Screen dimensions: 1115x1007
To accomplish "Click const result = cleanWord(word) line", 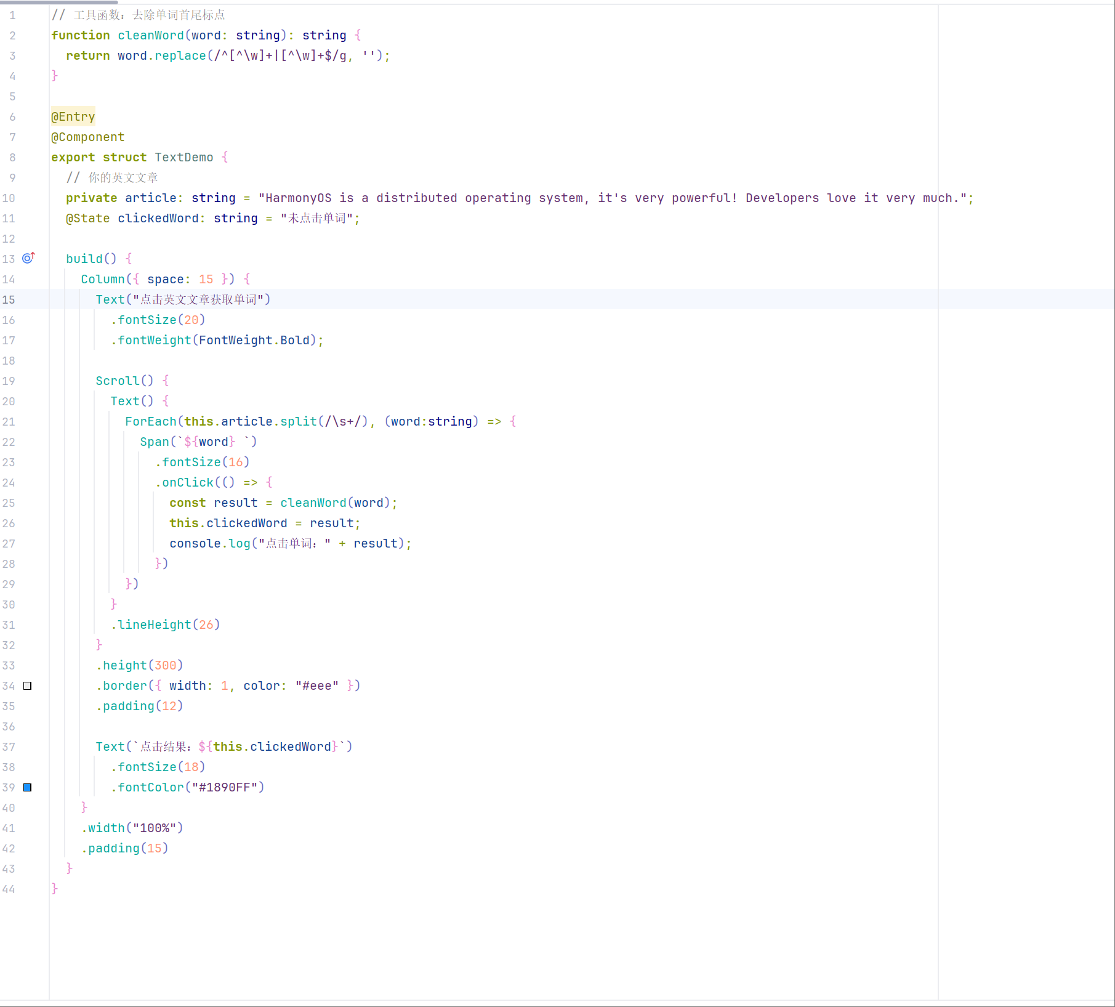I will [x=283, y=503].
